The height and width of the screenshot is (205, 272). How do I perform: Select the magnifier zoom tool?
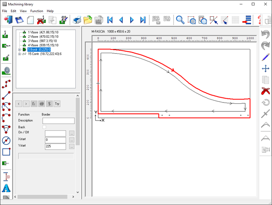(180, 20)
